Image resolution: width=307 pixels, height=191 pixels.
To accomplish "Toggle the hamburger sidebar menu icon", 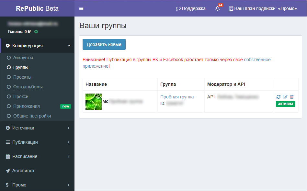I will (81, 8).
